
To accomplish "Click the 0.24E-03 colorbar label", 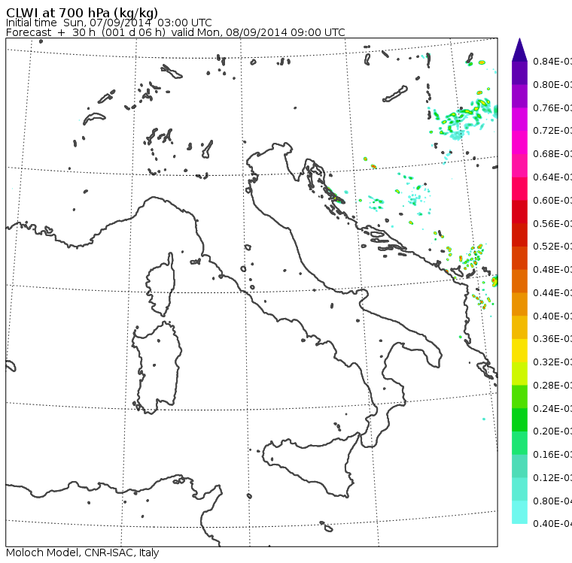I will pos(552,409).
